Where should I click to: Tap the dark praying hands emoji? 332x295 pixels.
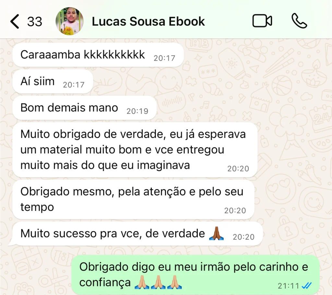pyautogui.click(x=216, y=233)
